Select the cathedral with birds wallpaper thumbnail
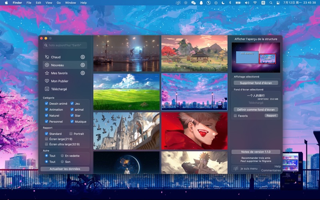The height and width of the screenshot is (200, 320). 126,131
